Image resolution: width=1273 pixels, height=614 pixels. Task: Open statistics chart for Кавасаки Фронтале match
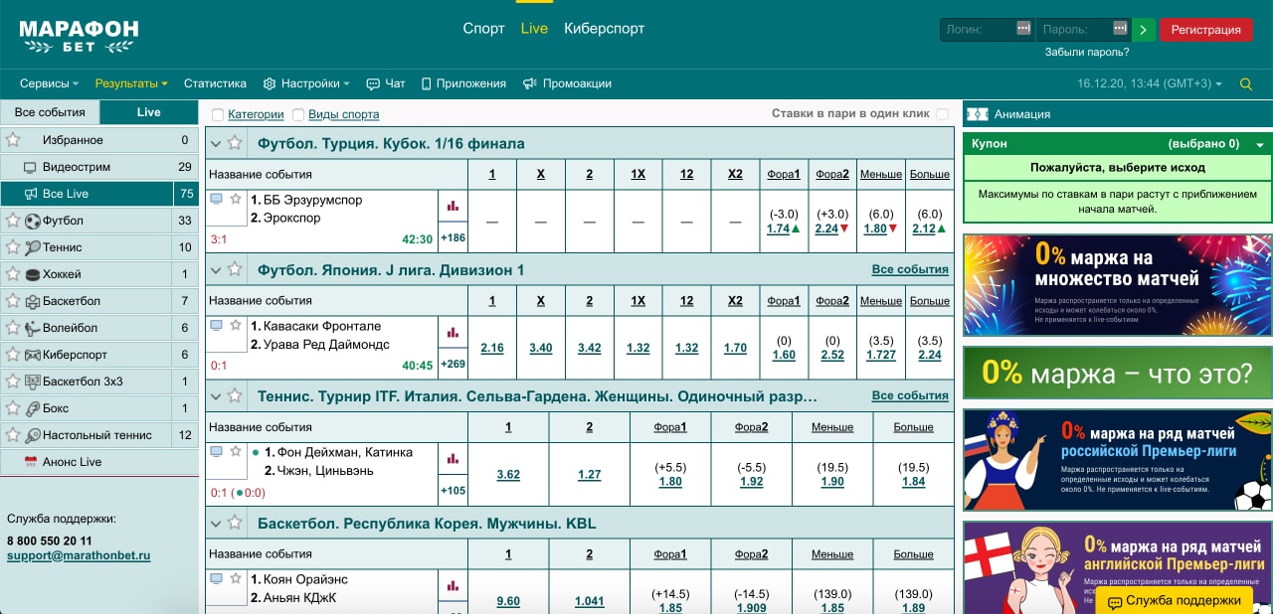tap(453, 332)
